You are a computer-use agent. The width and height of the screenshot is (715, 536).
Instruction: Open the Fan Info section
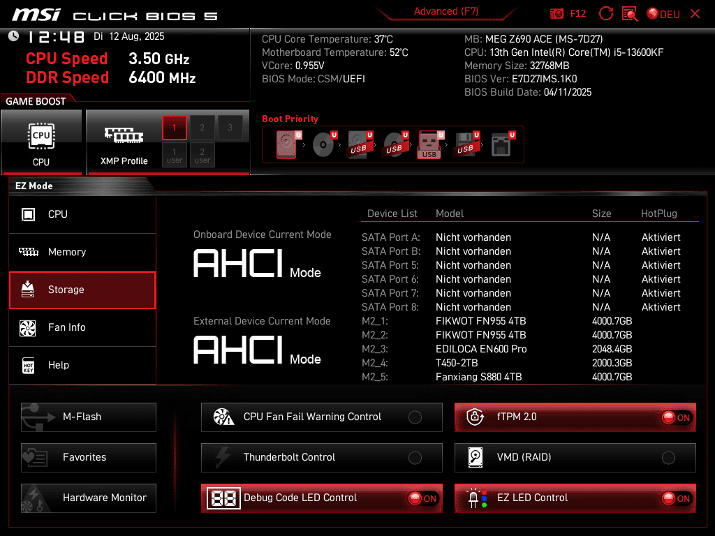(82, 328)
